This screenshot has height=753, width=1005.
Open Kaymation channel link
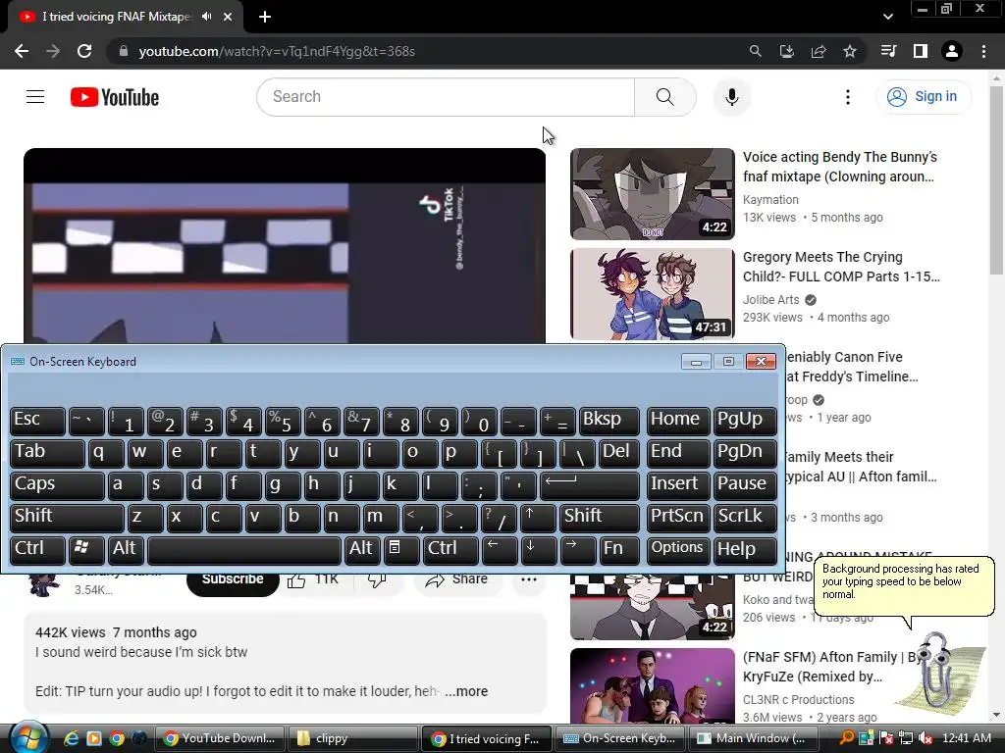coord(769,200)
